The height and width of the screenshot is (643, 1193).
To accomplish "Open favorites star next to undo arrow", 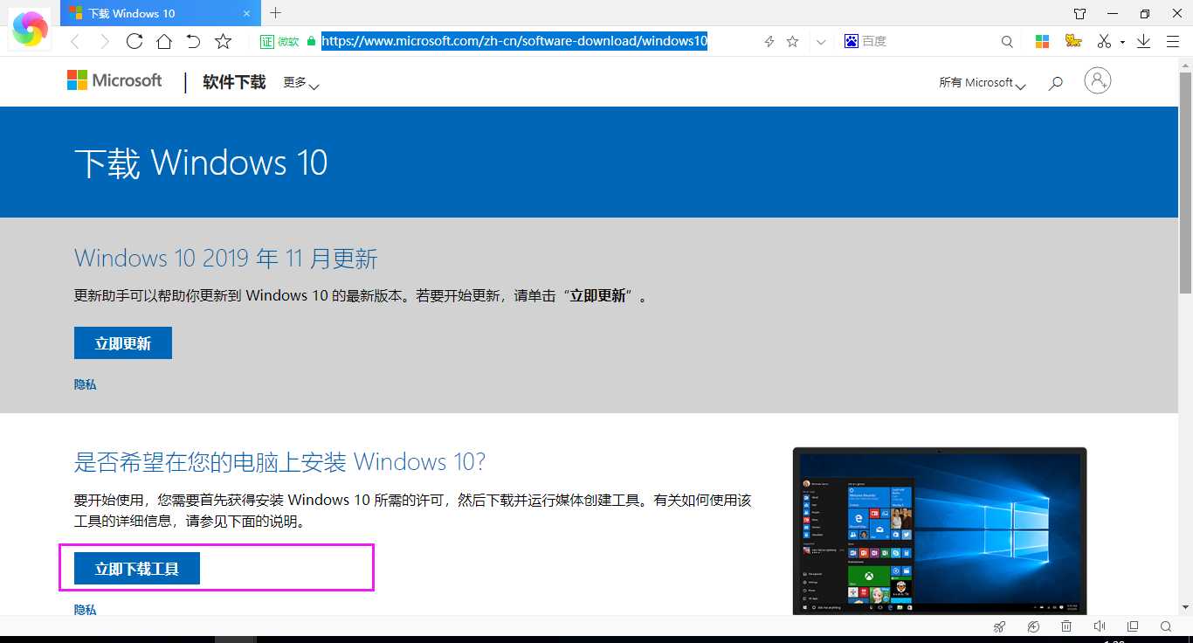I will pyautogui.click(x=223, y=41).
